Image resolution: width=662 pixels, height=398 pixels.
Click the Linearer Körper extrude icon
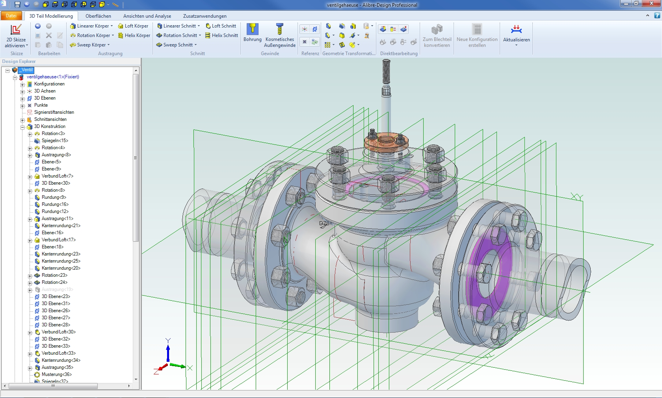[x=73, y=26]
